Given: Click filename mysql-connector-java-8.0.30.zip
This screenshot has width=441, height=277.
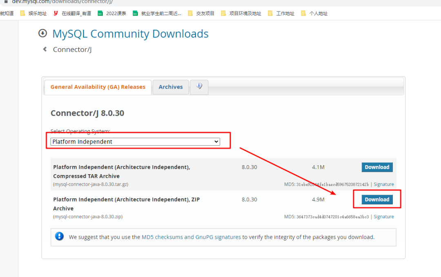Looking at the screenshot, I should coord(88,217).
